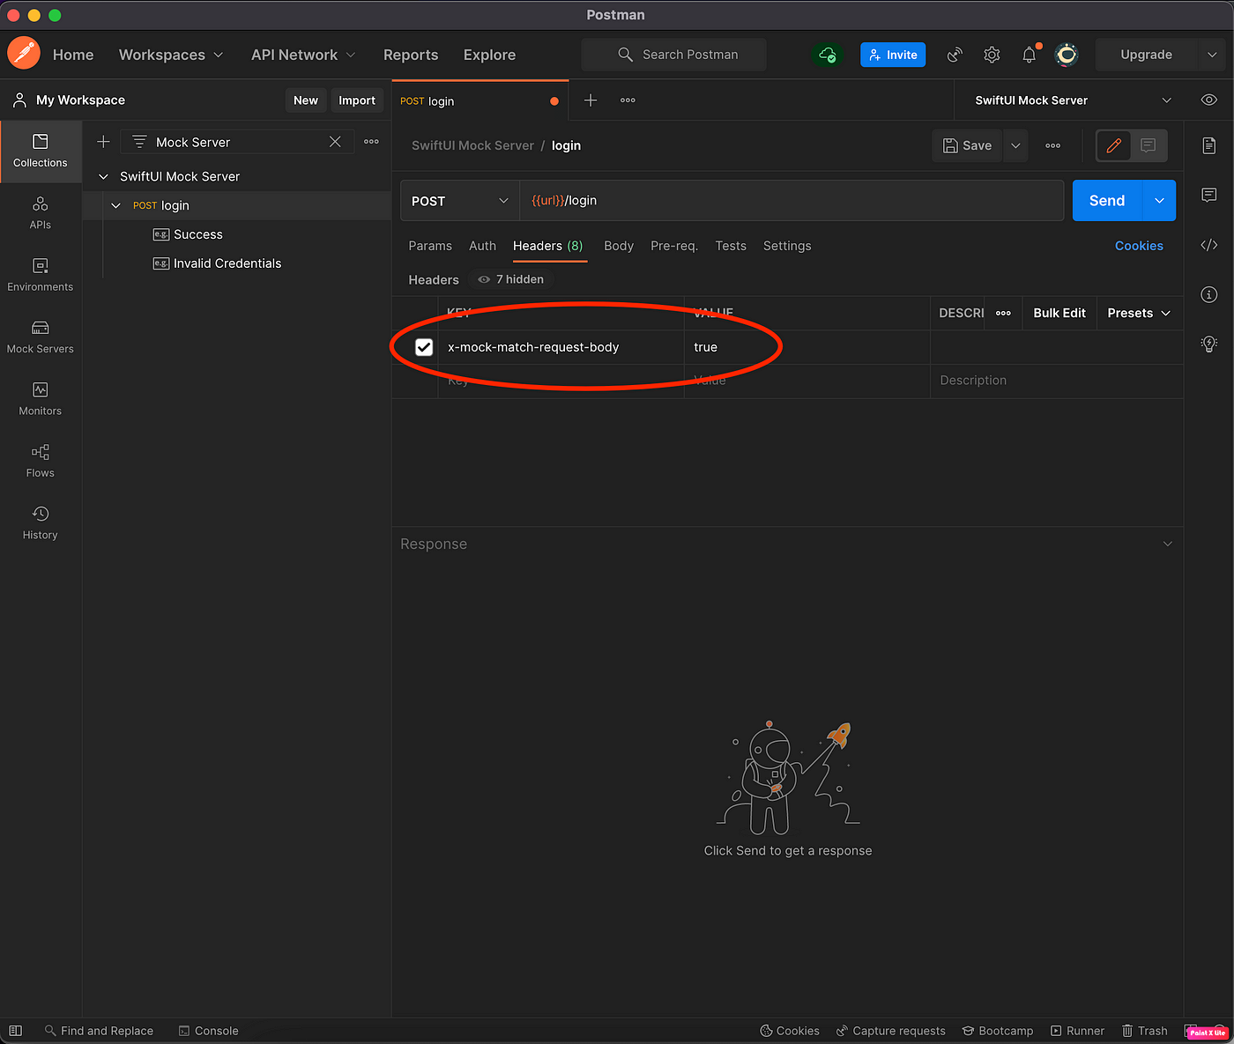The width and height of the screenshot is (1234, 1044).
Task: Click the Invite button
Action: [x=893, y=55]
